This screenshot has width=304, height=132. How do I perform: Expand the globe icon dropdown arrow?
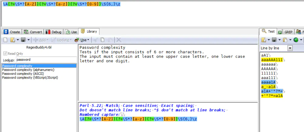tap(301, 40)
